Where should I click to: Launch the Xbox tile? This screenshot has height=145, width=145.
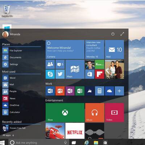(65, 113)
